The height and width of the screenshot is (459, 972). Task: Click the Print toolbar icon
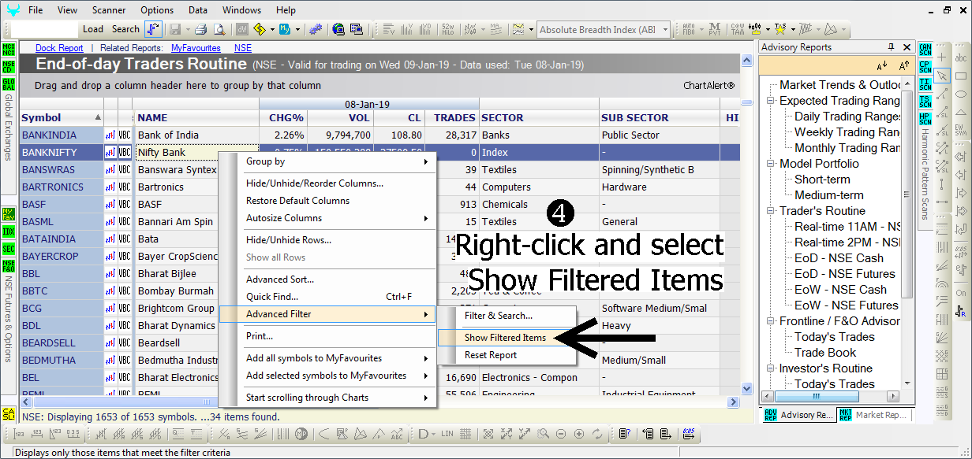pyautogui.click(x=200, y=29)
